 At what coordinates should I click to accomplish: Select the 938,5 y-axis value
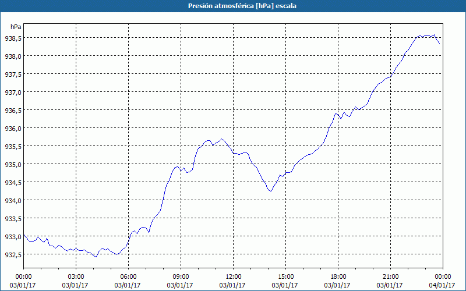coord(13,38)
